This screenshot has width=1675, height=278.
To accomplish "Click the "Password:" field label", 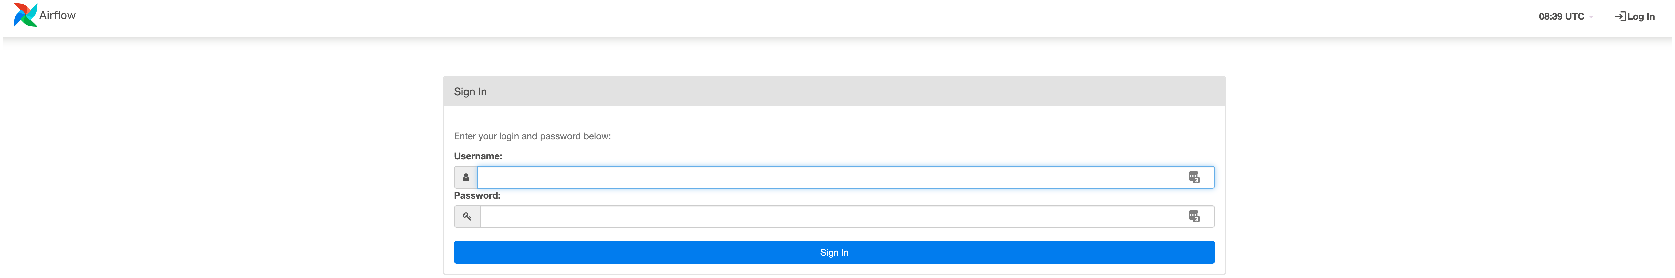I will pyautogui.click(x=477, y=196).
